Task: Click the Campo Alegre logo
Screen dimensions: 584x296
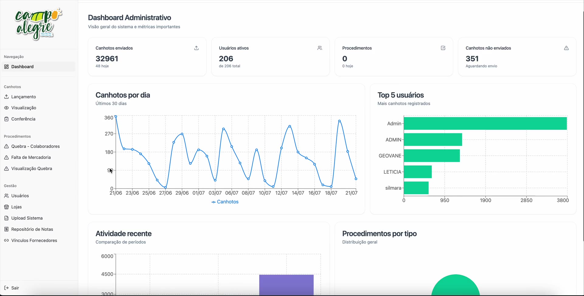Action: coord(39,24)
